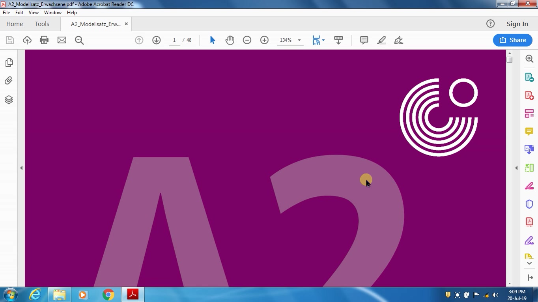Open the search text magnifier tool
This screenshot has height=302, width=538.
click(79, 40)
